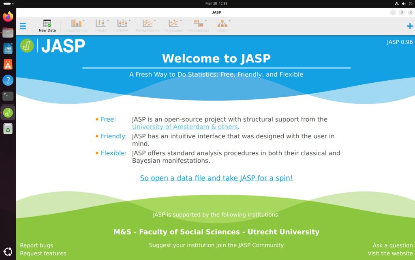Minimize the JASP window
This screenshot has width=415, height=260.
pyautogui.click(x=393, y=13)
